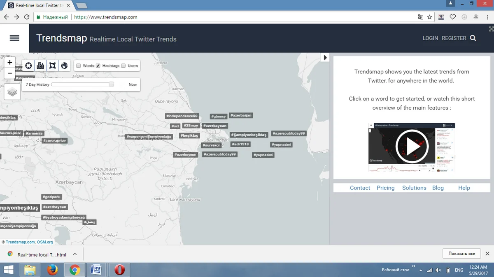Click the #28may hashtag on map

[x=191, y=126]
